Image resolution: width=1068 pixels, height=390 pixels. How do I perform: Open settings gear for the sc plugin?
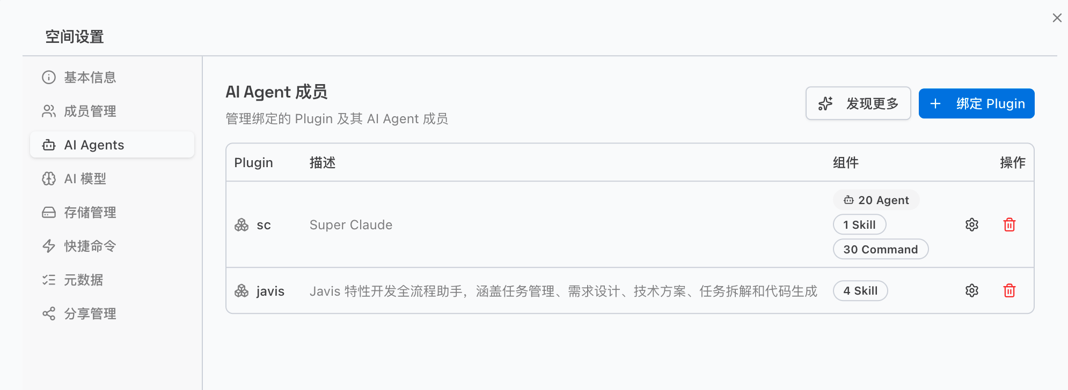pyautogui.click(x=971, y=224)
